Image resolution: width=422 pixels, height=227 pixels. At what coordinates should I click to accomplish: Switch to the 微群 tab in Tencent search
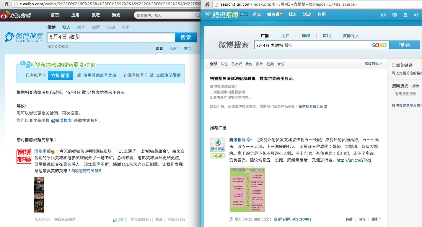[306, 36]
